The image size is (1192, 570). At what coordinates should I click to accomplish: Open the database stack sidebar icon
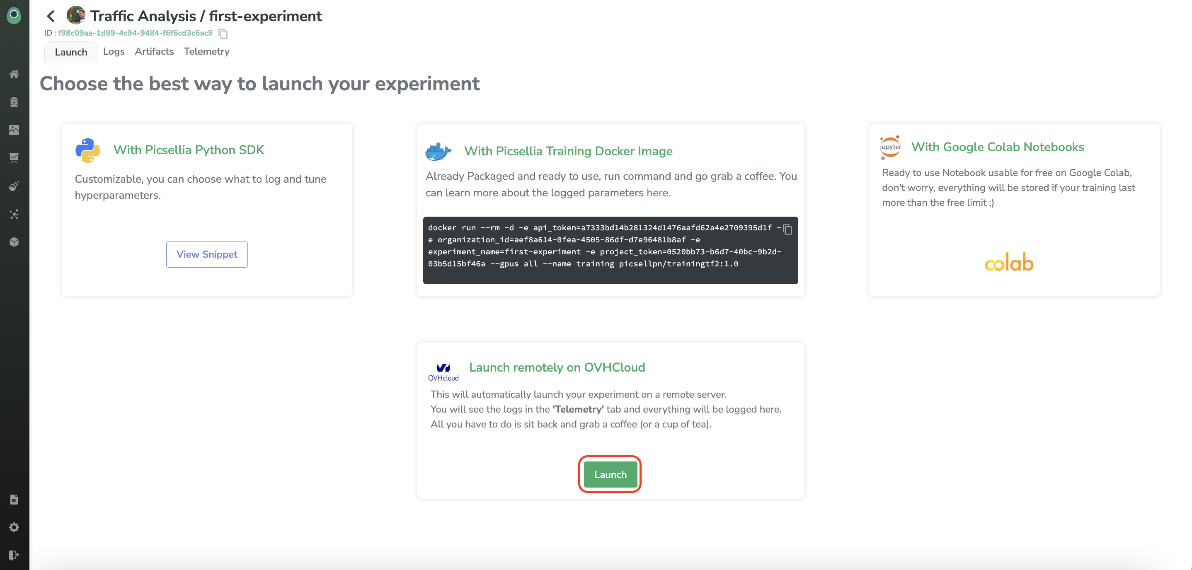(14, 102)
